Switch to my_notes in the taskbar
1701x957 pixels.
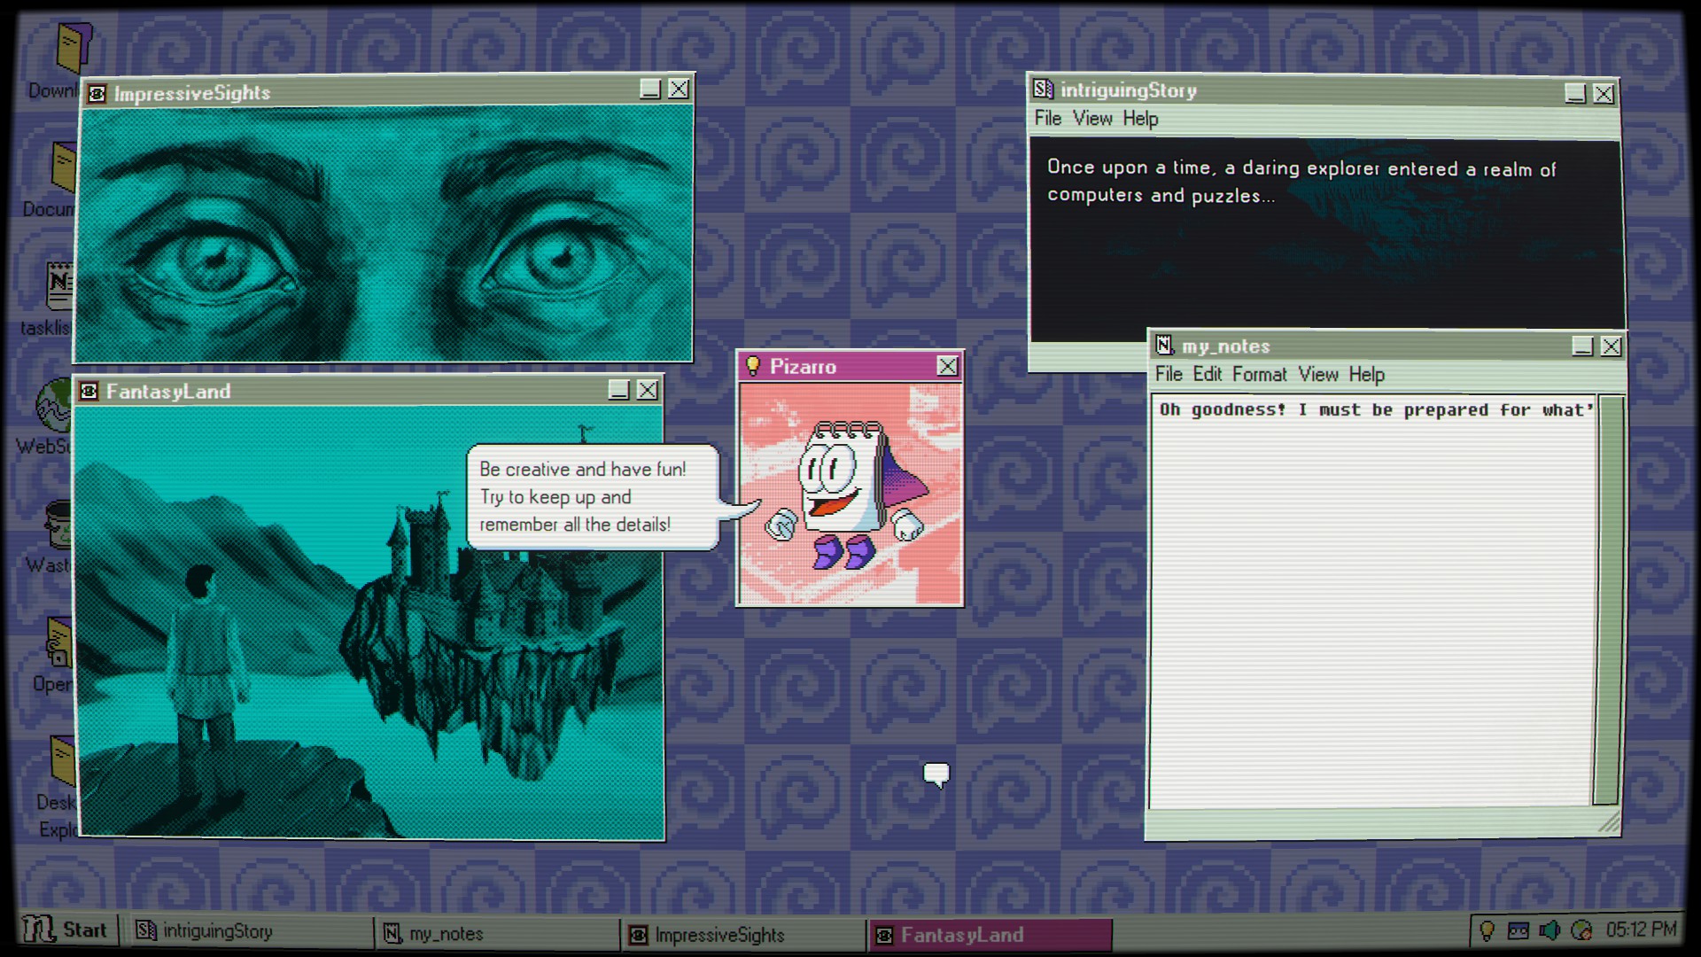point(496,934)
